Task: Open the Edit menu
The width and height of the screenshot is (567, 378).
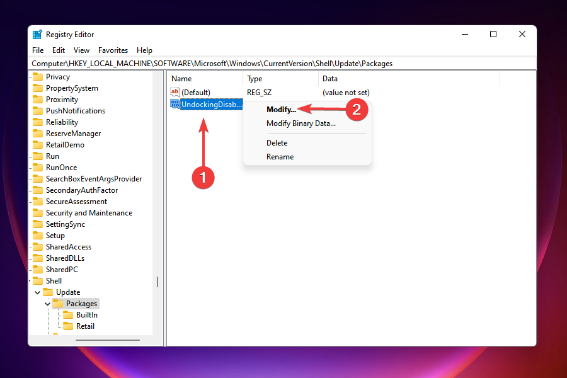Action: [x=59, y=50]
